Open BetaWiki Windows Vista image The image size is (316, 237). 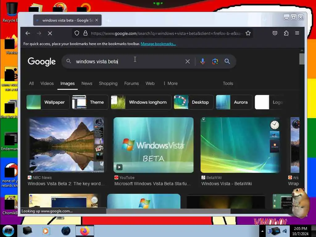click(x=240, y=145)
